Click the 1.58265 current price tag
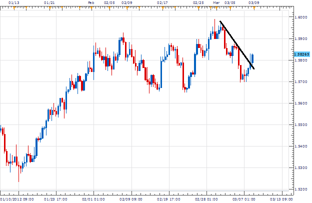The width and height of the screenshot is (312, 203). [301, 54]
